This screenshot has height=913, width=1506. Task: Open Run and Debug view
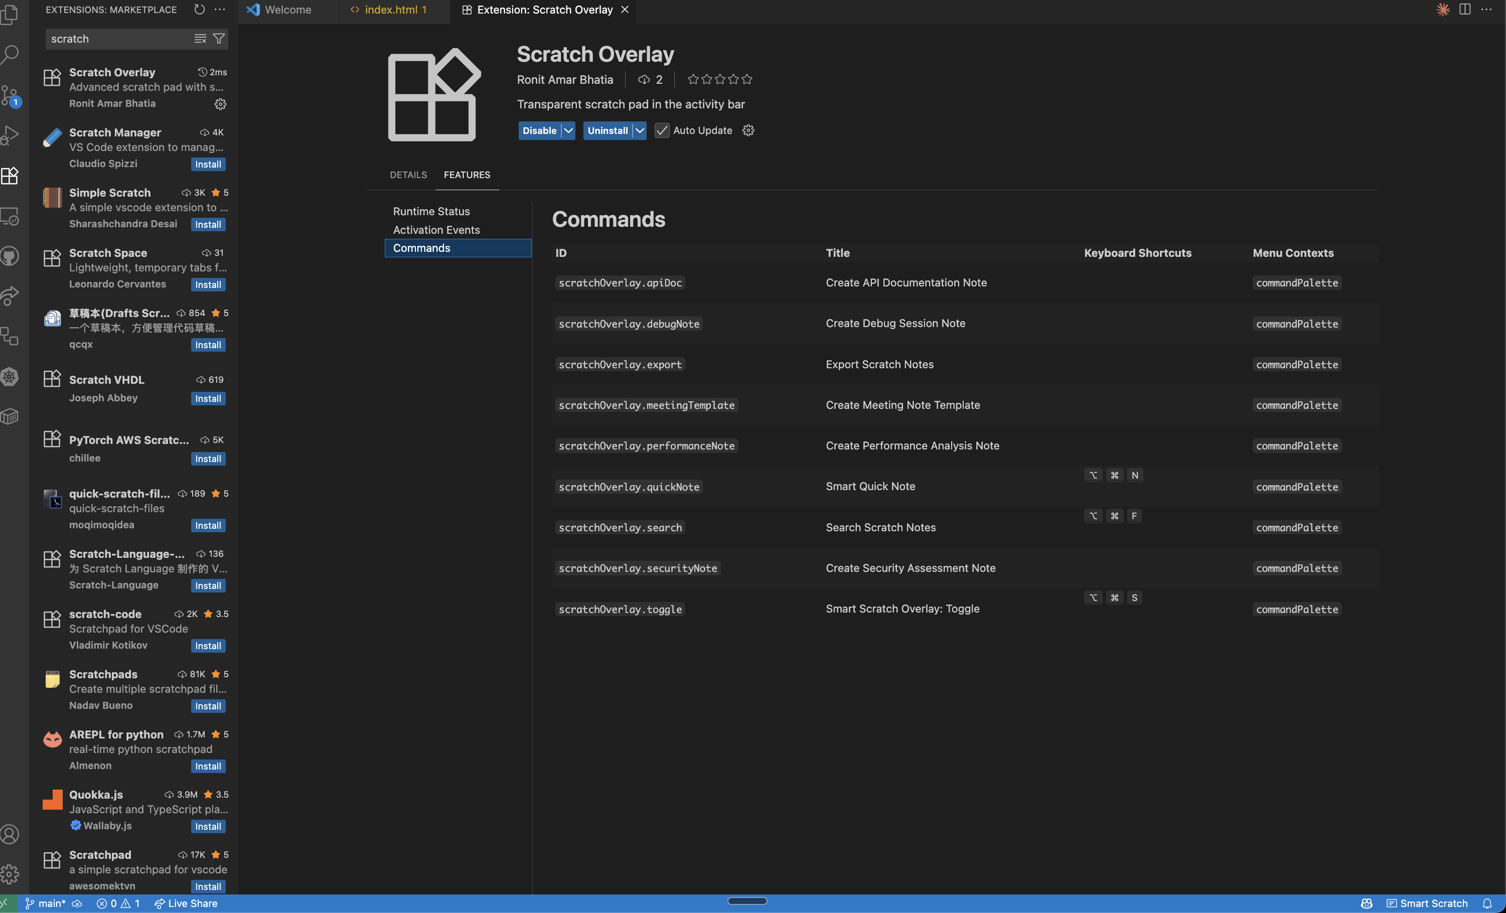(10, 135)
